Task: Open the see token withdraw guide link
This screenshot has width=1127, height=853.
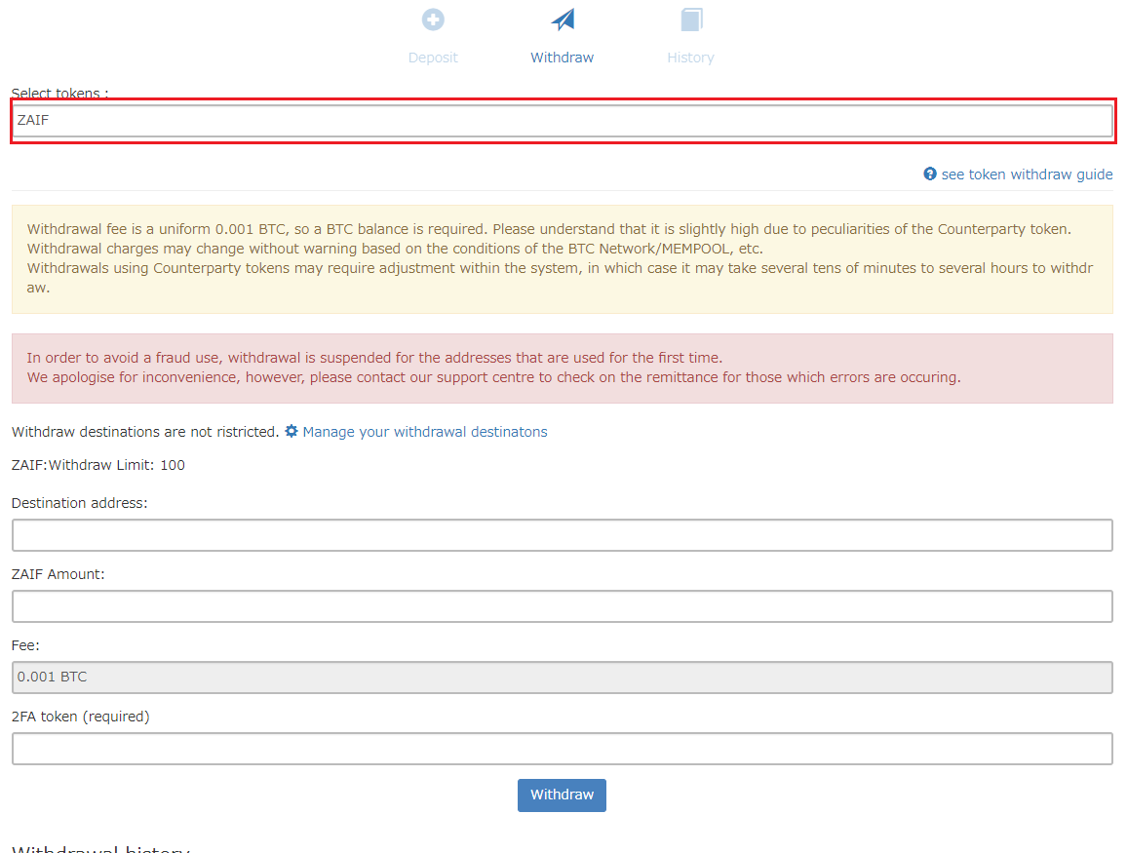Action: [1028, 174]
